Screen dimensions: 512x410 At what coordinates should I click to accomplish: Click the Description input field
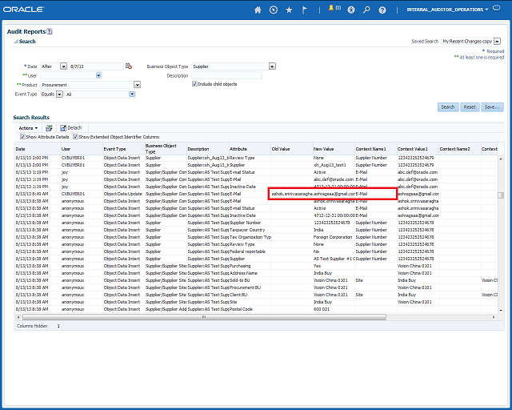pos(226,75)
